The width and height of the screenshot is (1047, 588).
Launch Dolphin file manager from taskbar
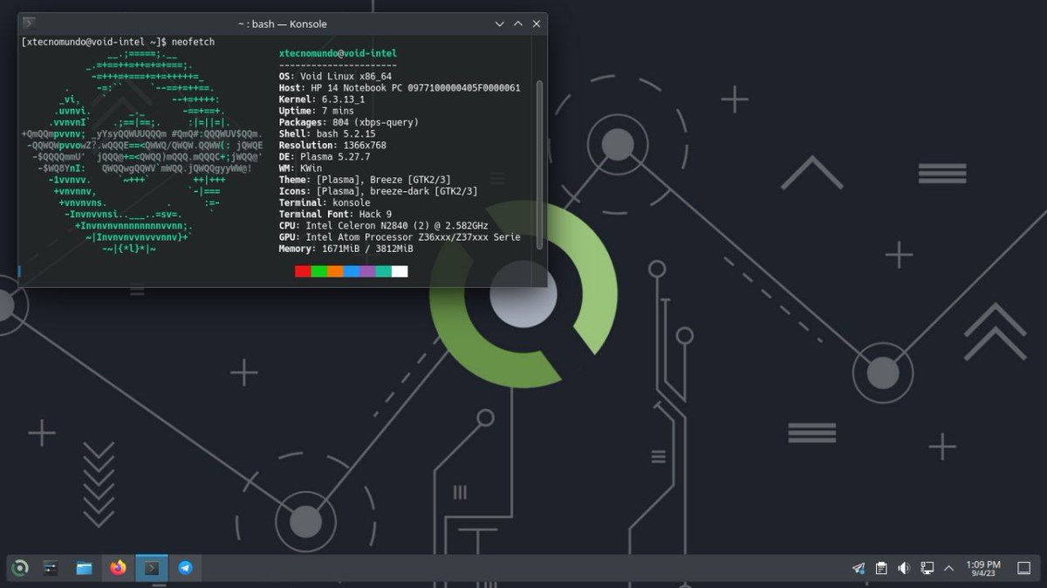85,568
